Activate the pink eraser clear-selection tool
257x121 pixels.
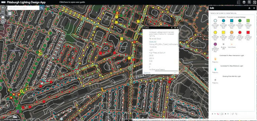pyautogui.click(x=218, y=114)
